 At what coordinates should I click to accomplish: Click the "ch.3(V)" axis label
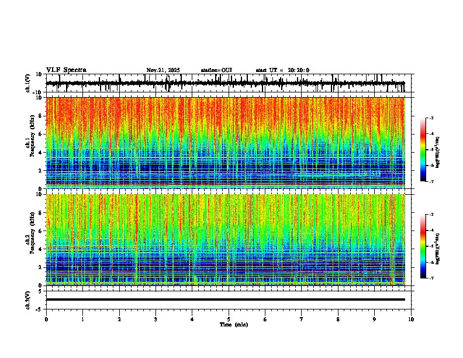(28, 300)
